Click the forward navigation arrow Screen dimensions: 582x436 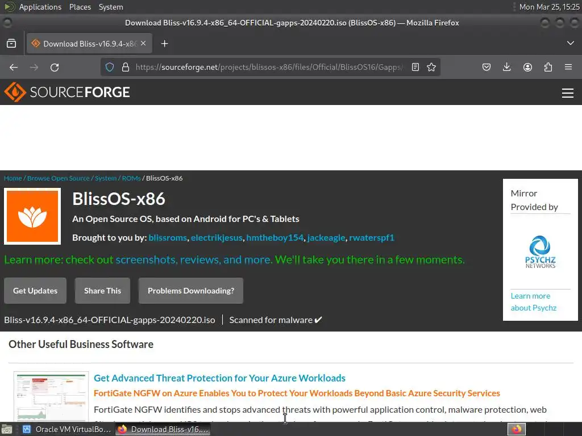pos(34,67)
